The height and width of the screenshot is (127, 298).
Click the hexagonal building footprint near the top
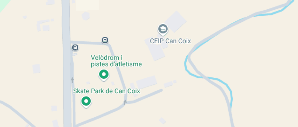pos(86,16)
